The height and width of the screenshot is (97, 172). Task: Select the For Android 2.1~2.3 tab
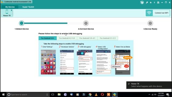pyautogui.click(x=108, y=38)
